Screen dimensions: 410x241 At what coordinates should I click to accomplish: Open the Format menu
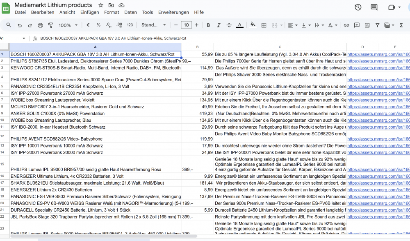coord(112,12)
